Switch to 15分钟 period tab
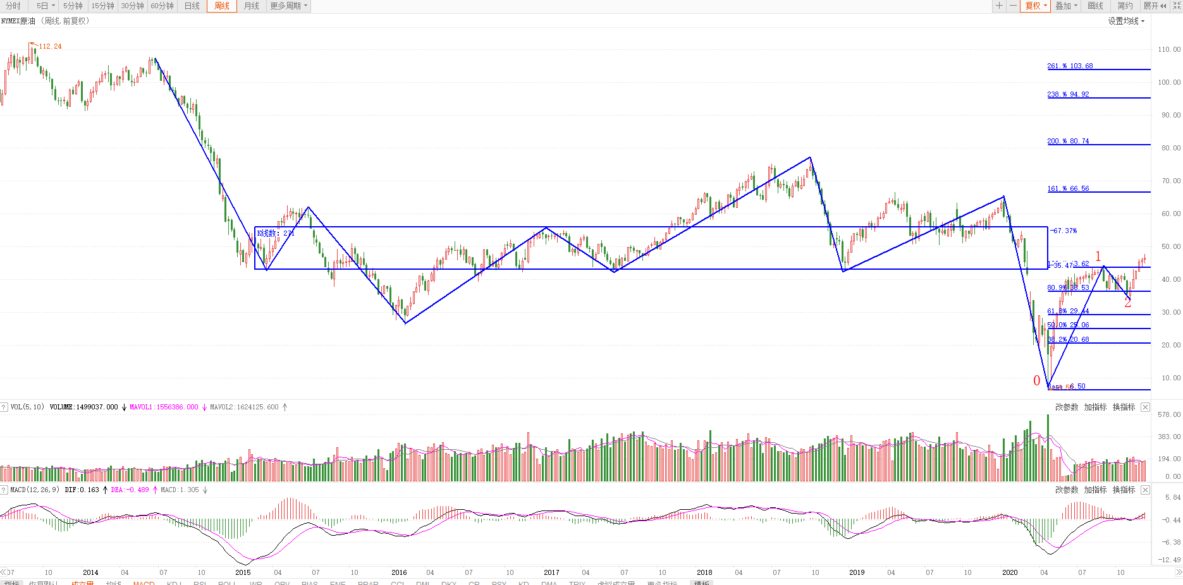Screen dimensions: 1183x585 [102, 6]
